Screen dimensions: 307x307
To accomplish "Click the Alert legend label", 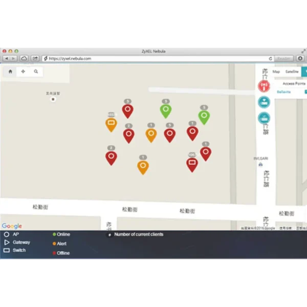I will [61, 244].
